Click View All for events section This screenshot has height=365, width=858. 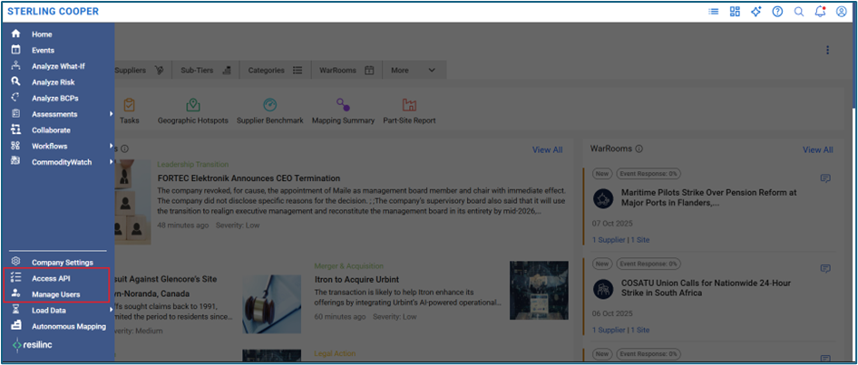tap(547, 149)
